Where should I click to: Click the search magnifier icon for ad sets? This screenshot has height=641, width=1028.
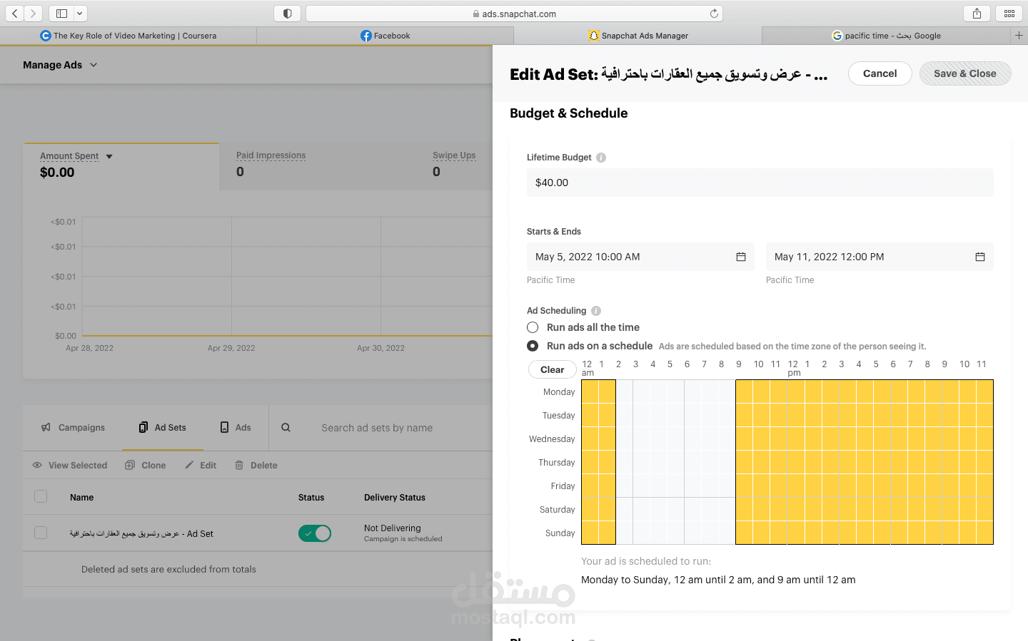[286, 428]
